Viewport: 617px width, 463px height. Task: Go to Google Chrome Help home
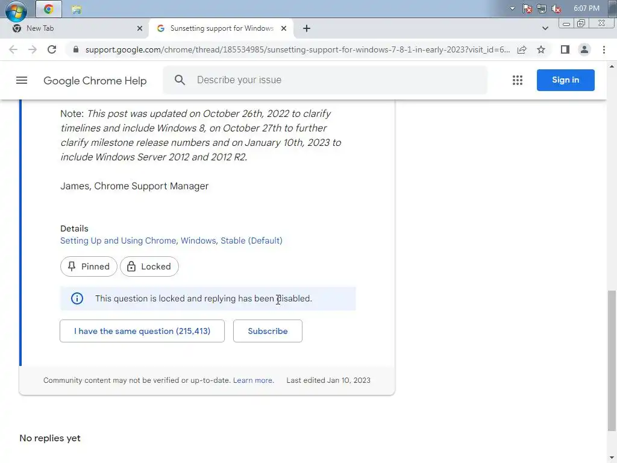click(x=95, y=81)
